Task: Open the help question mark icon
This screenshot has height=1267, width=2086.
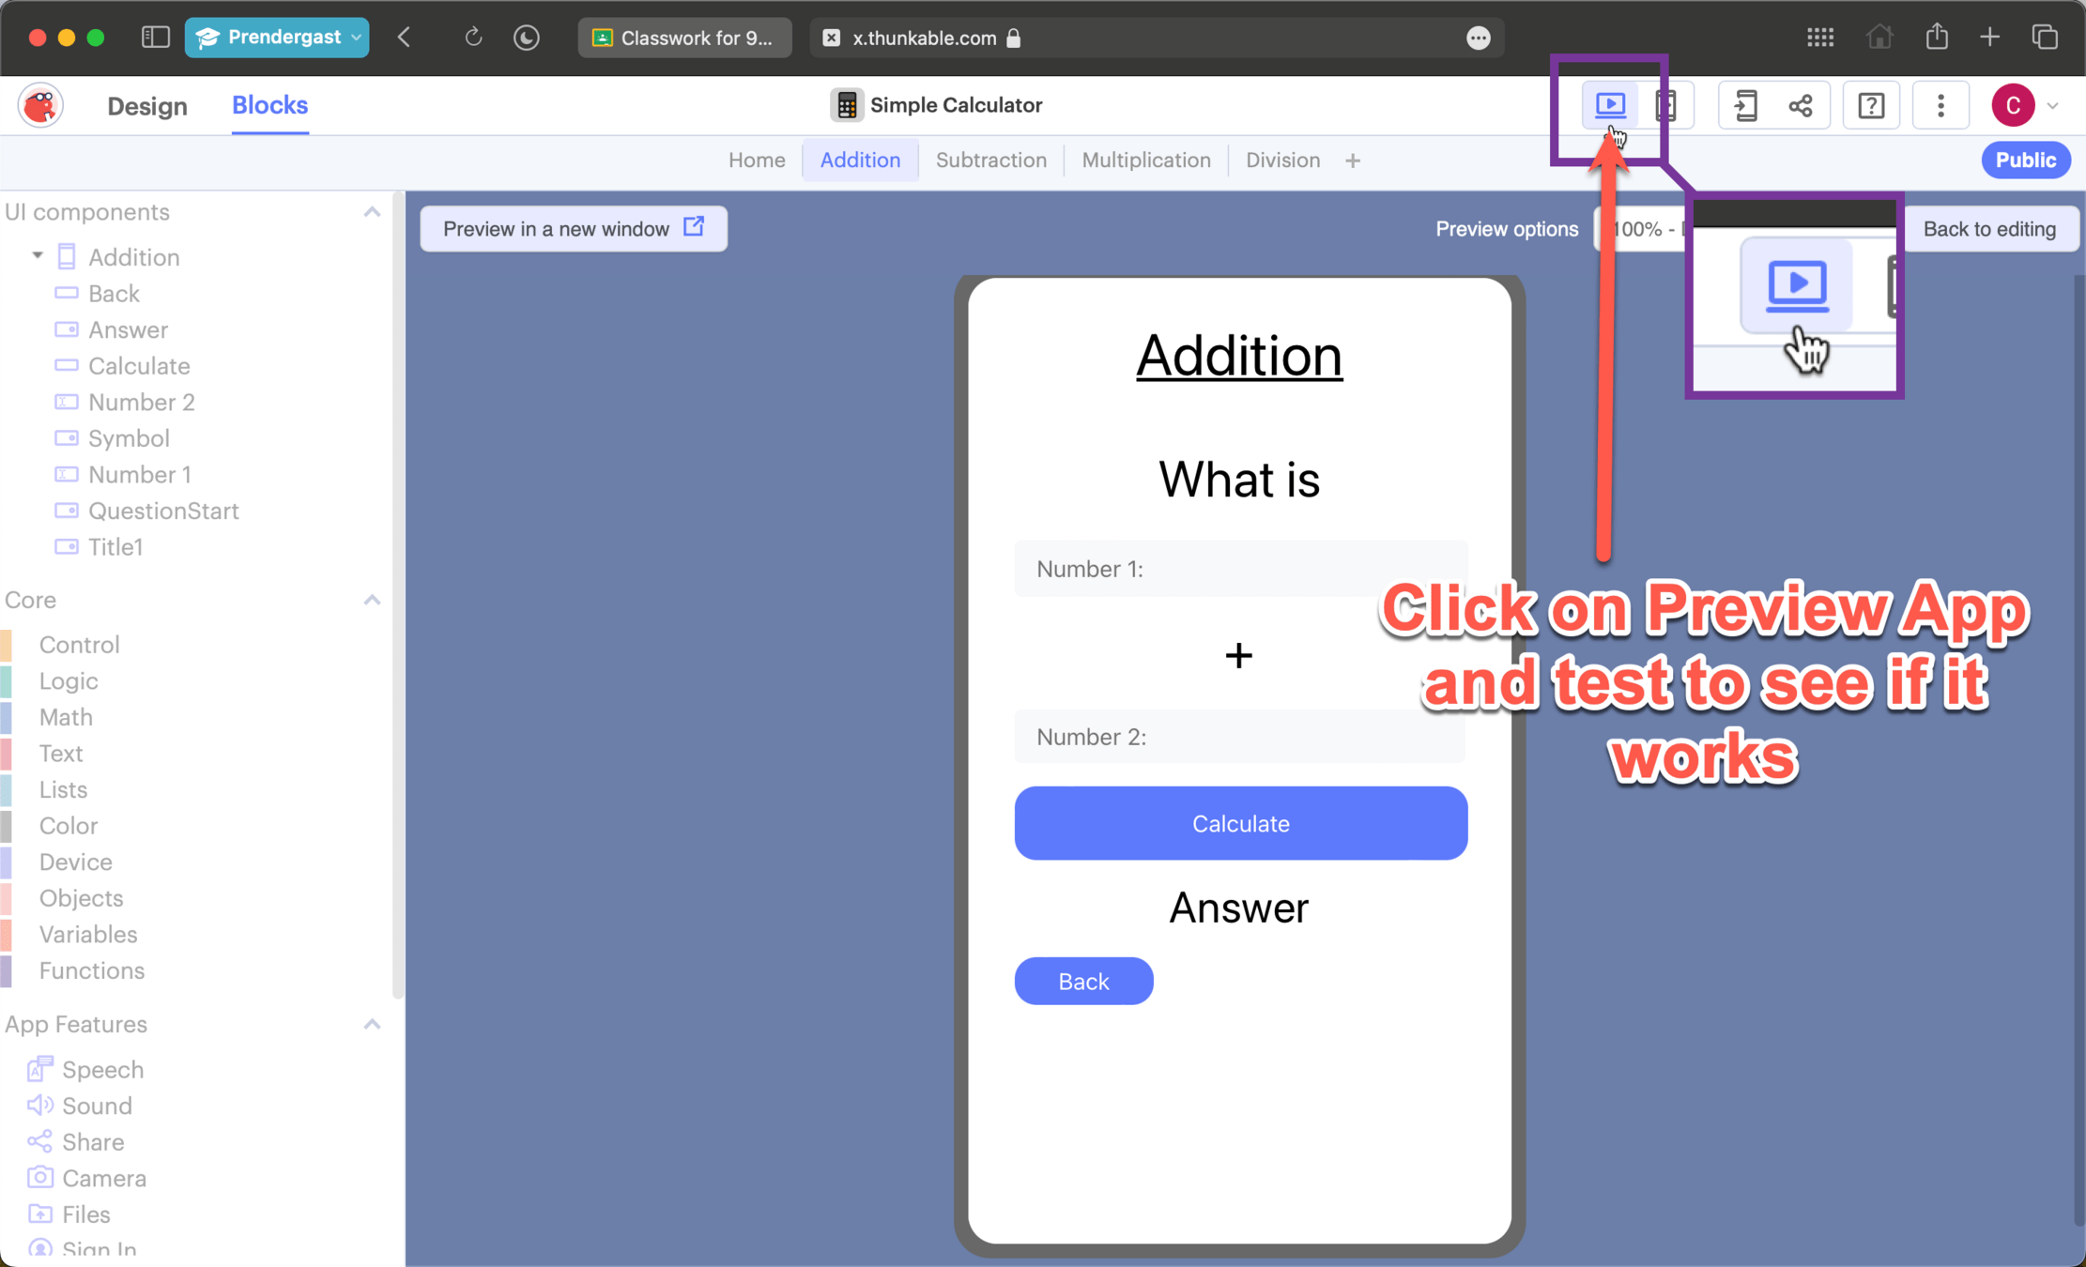Action: point(1871,105)
